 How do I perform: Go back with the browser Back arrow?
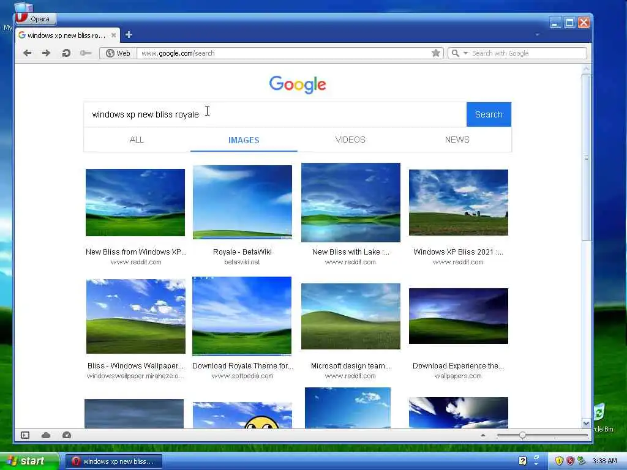27,53
